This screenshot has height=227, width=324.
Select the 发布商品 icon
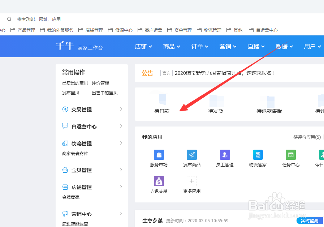click(191, 154)
